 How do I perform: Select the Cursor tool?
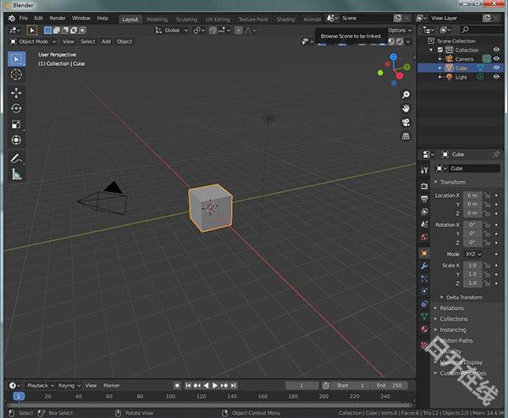click(x=16, y=74)
